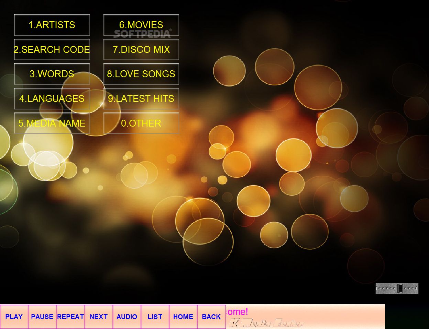The height and width of the screenshot is (329, 429).
Task: Click the AUDIO button
Action: [127, 317]
